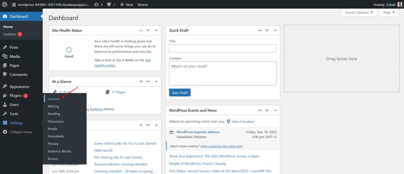Click the Settings sliders icon
The image size is (404, 174).
coord(5,123)
